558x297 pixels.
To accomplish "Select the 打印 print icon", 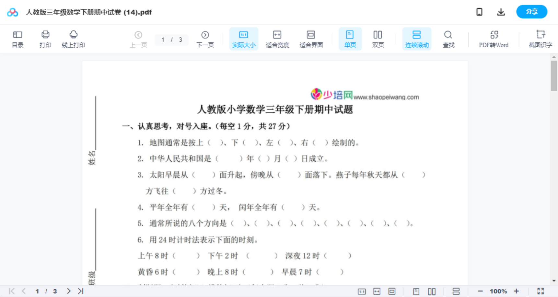I will 45,39.
